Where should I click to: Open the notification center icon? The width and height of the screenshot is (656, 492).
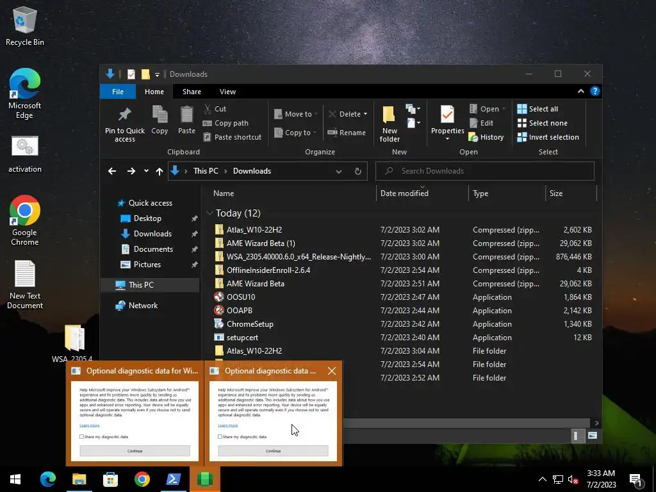point(636,479)
